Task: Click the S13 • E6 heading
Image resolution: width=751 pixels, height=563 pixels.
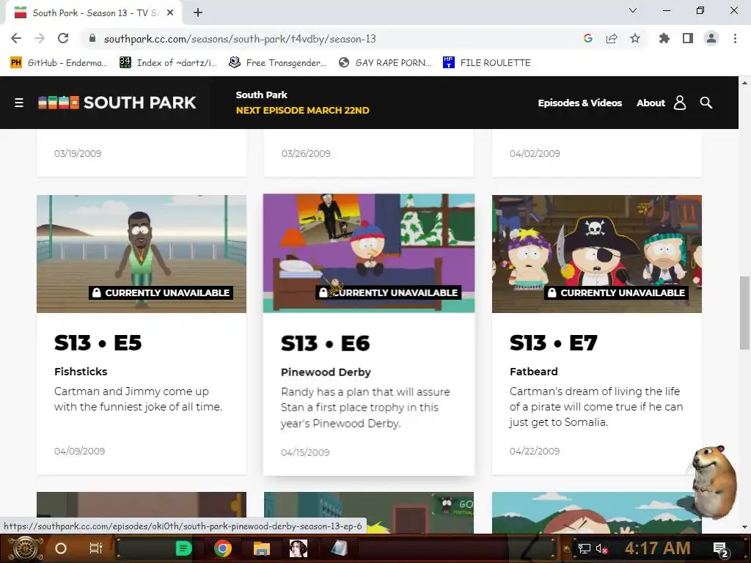Action: click(x=325, y=343)
